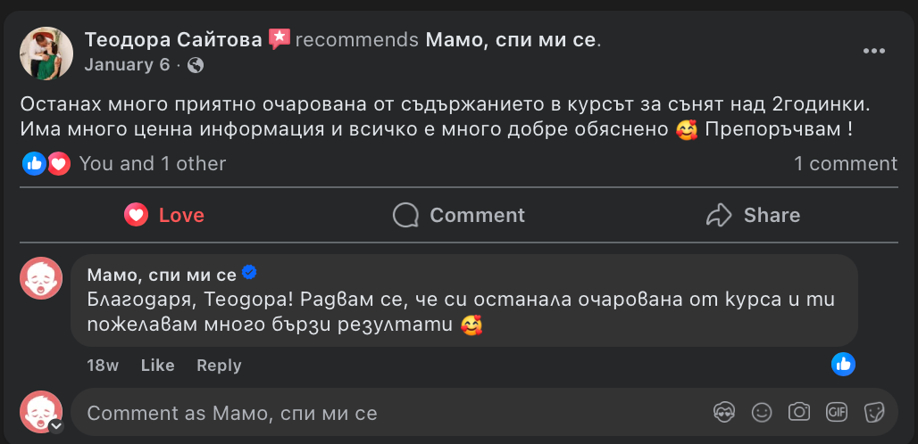This screenshot has height=444, width=918.
Task: Like the page's reply comment
Action: coord(157,366)
